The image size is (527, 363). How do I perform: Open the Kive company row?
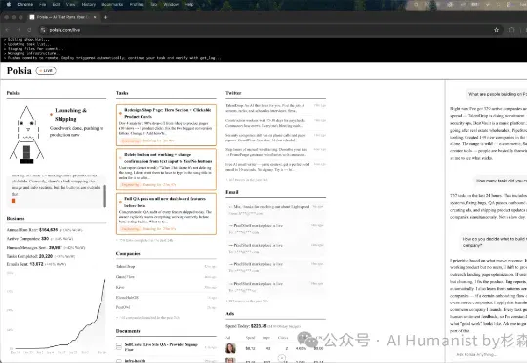[166, 287]
